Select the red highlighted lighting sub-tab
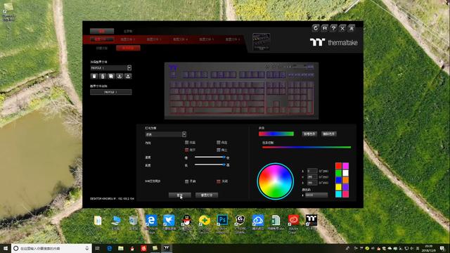 tap(128, 48)
